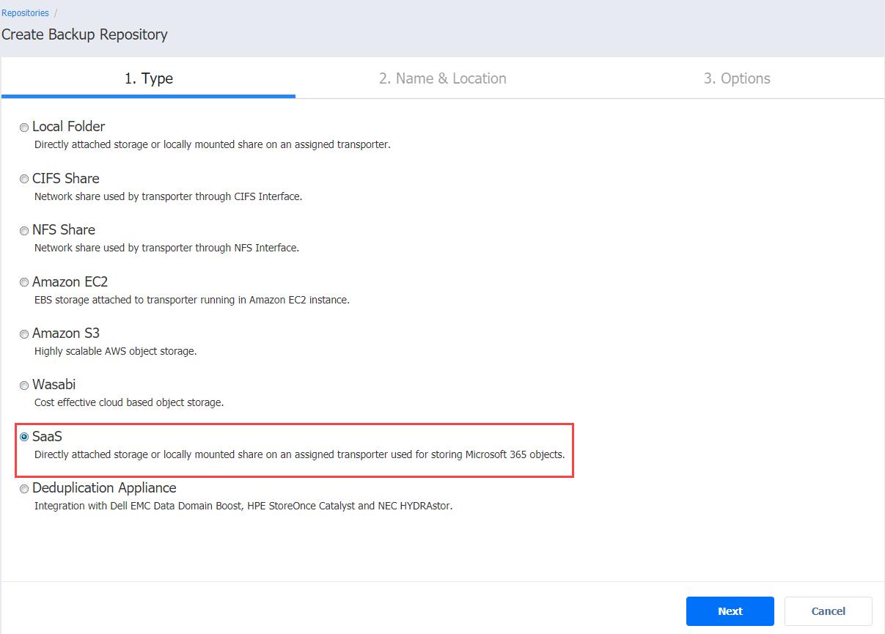
Task: Select the Amazon EC2 radio button
Action: tap(24, 283)
